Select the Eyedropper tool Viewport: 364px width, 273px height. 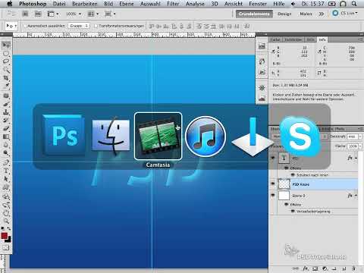(6, 86)
